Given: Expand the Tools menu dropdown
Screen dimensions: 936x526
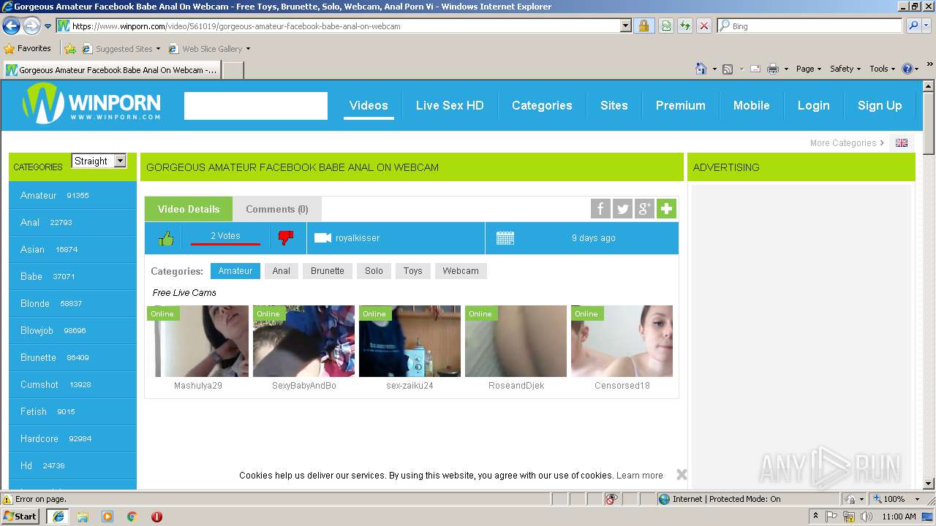Looking at the screenshot, I should (x=883, y=69).
